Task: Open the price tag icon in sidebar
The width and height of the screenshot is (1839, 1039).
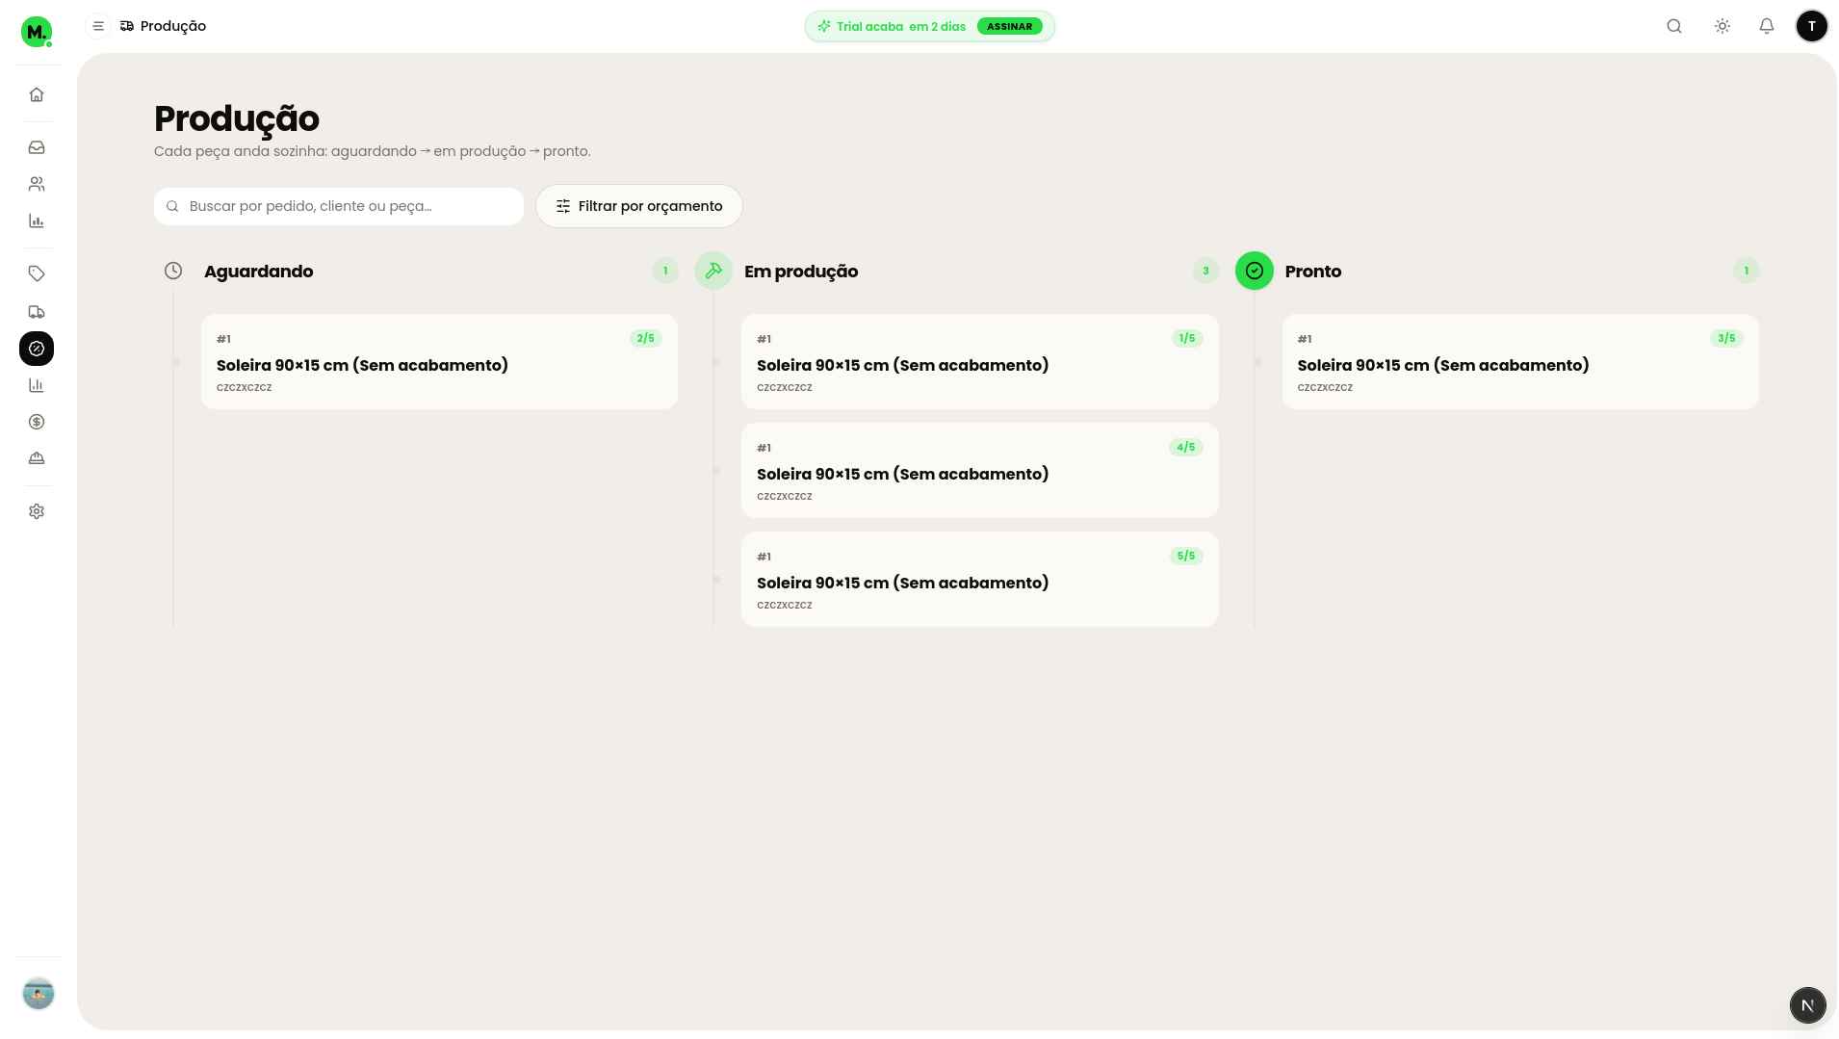Action: (x=37, y=273)
